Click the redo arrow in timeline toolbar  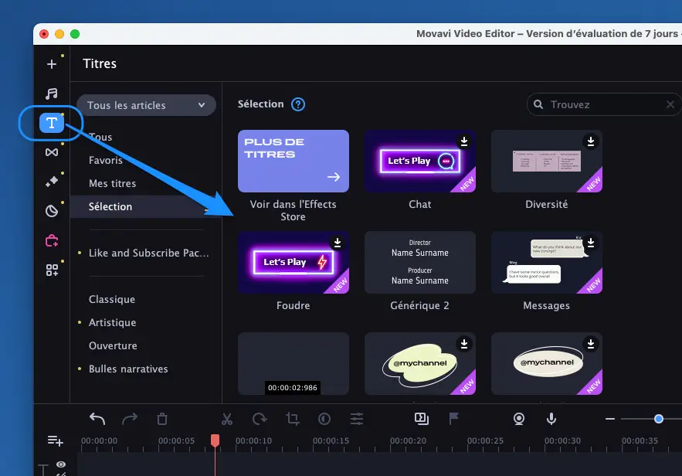130,419
